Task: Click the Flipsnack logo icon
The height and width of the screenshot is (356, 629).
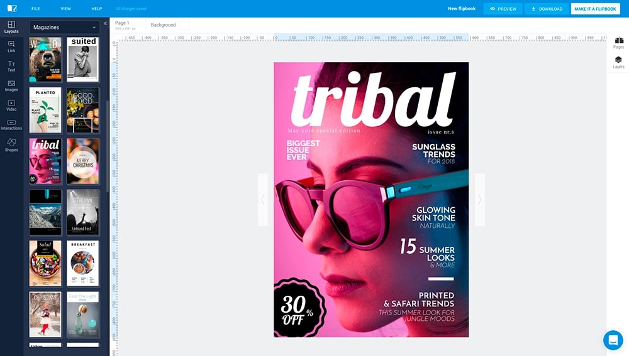Action: pyautogui.click(x=12, y=9)
